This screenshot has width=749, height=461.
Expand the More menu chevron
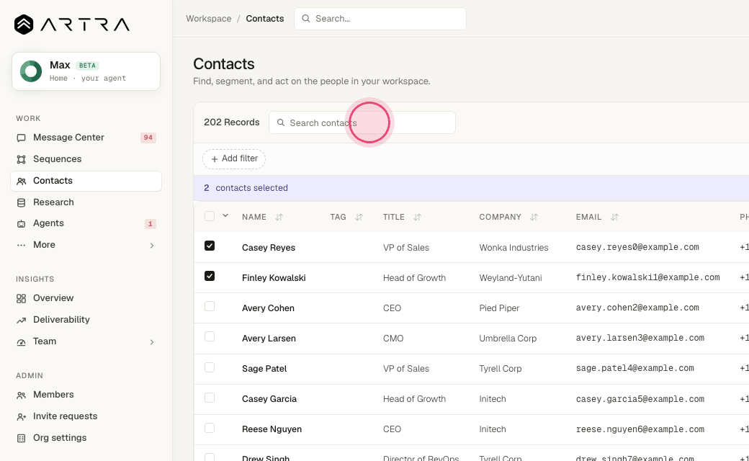point(152,246)
